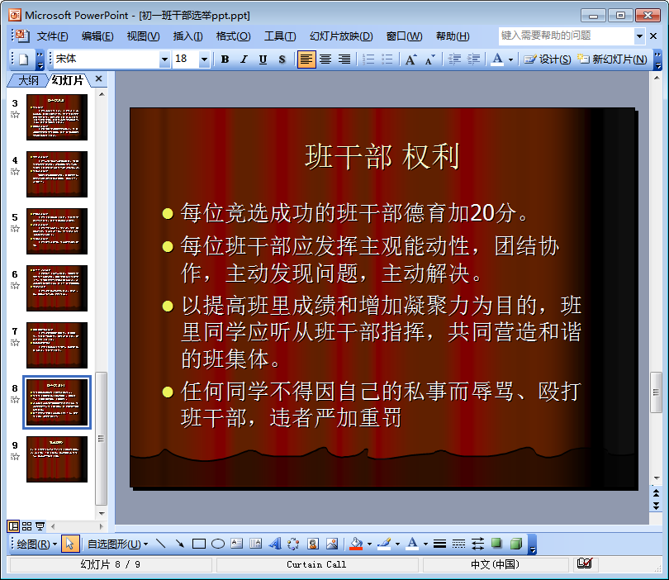Open the font size dropdown
669x580 pixels.
(x=204, y=59)
